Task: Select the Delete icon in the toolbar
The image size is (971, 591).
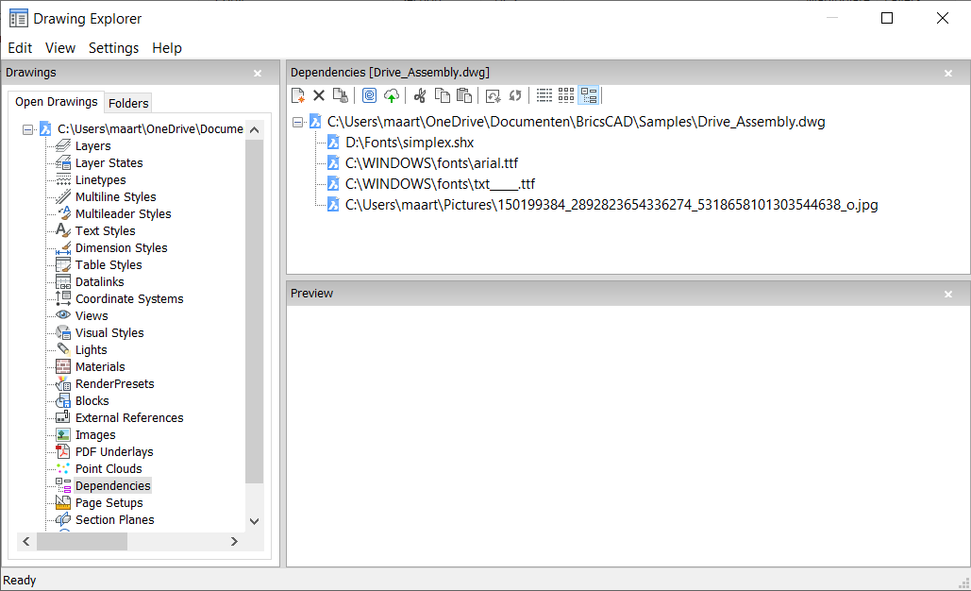Action: [318, 94]
